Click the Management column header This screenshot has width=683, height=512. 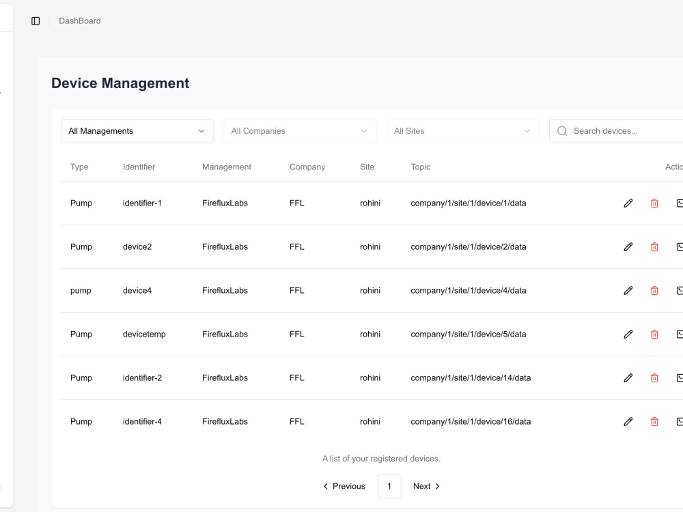pyautogui.click(x=227, y=167)
